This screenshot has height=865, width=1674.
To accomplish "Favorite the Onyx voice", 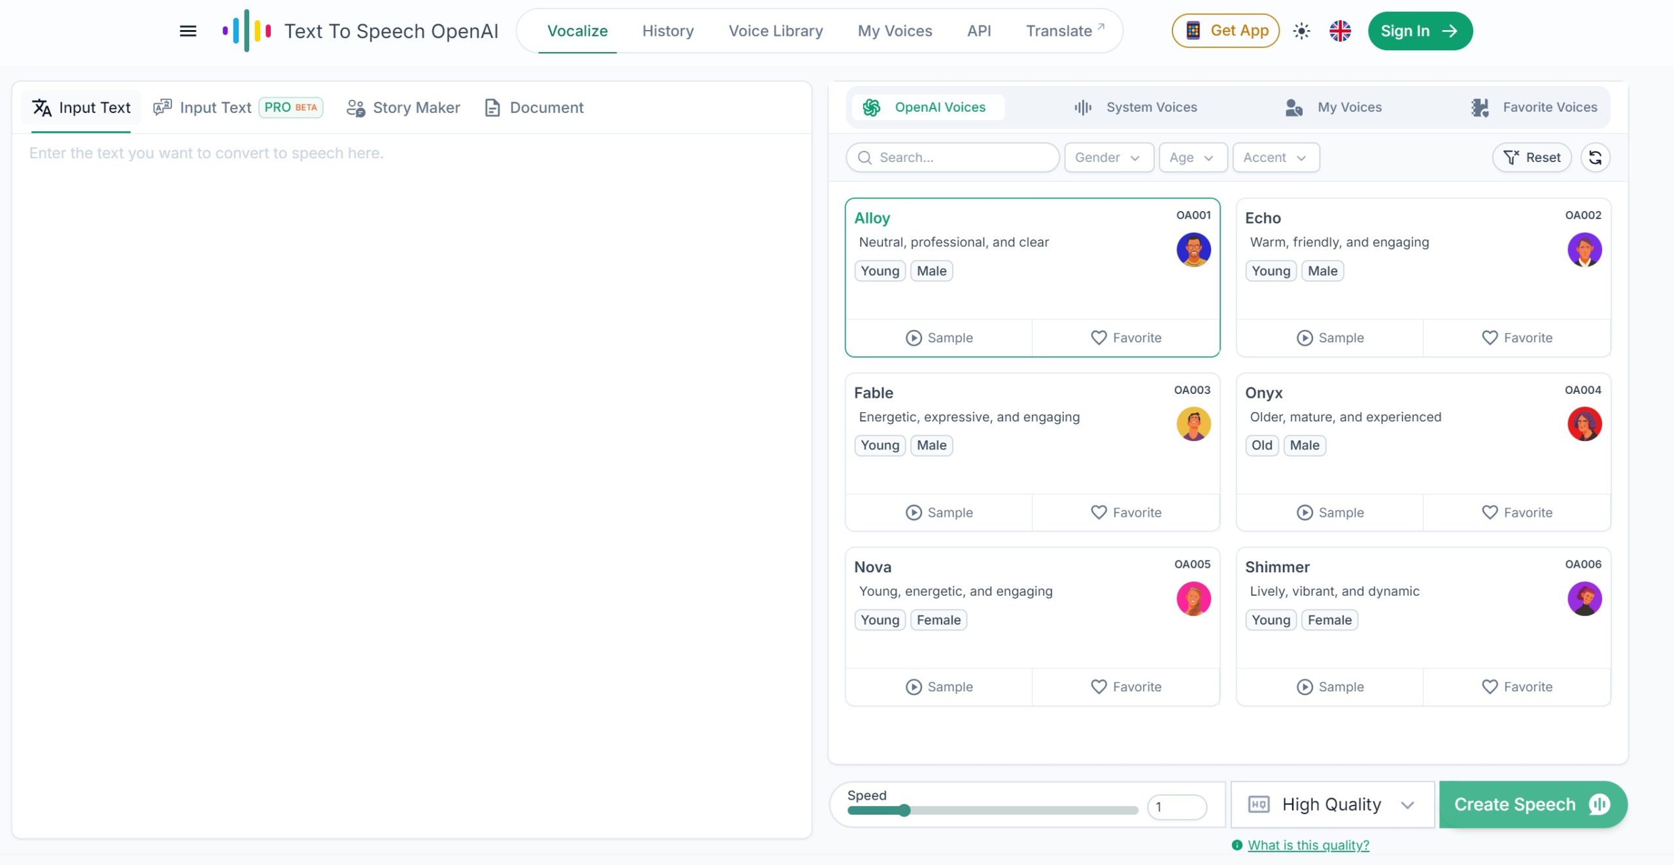I will tap(1517, 512).
